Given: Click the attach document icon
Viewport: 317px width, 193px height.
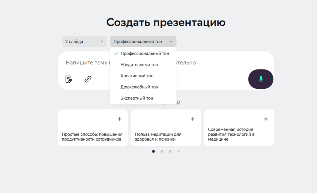Looking at the screenshot, I should point(68,79).
